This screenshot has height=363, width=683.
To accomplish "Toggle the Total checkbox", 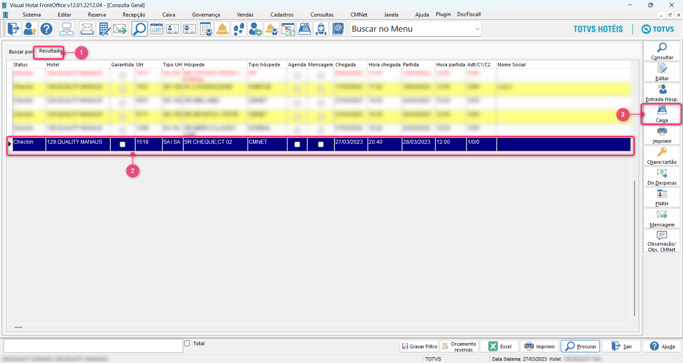I will point(187,343).
